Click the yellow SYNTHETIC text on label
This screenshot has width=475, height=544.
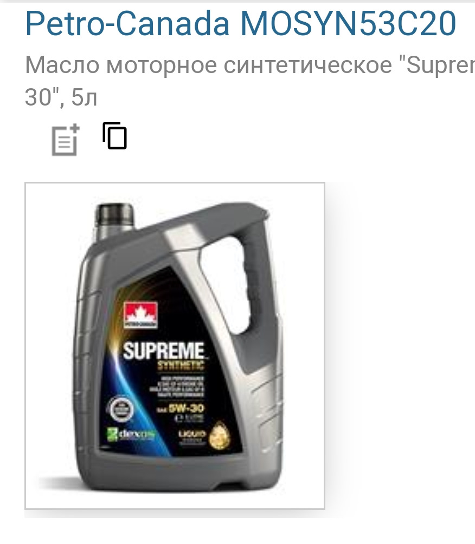(x=181, y=365)
